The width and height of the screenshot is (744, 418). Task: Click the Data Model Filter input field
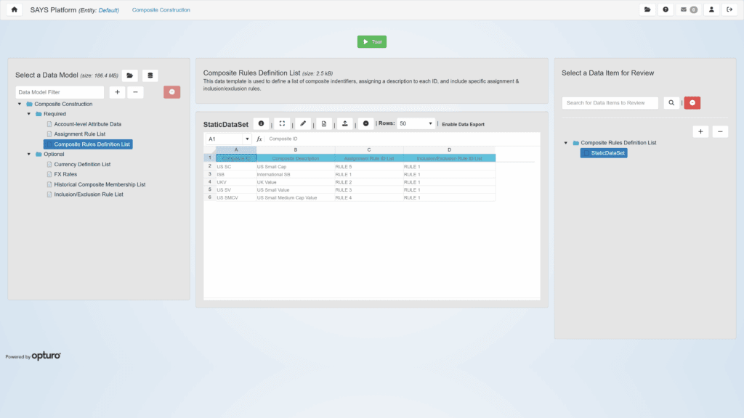point(60,92)
